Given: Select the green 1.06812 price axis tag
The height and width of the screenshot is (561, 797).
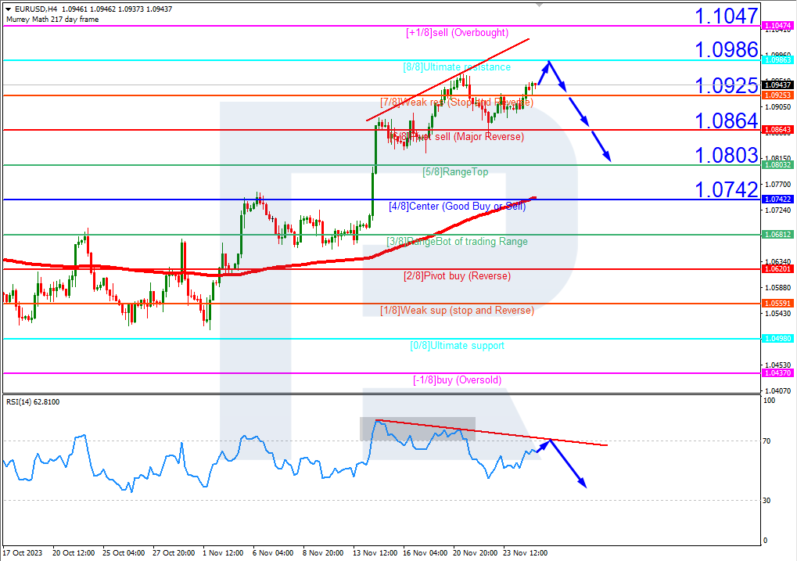Looking at the screenshot, I should point(777,234).
